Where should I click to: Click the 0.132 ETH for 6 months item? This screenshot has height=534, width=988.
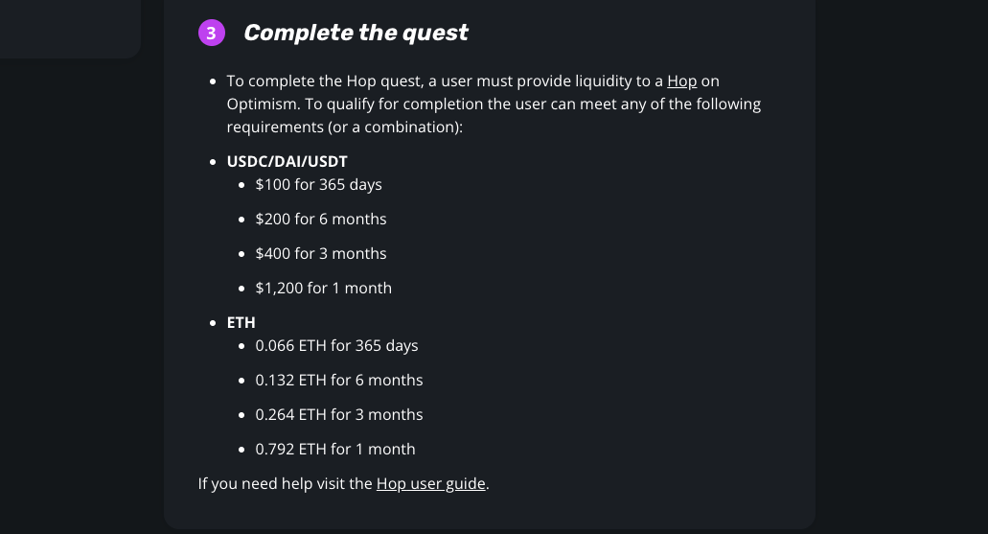[x=339, y=381]
